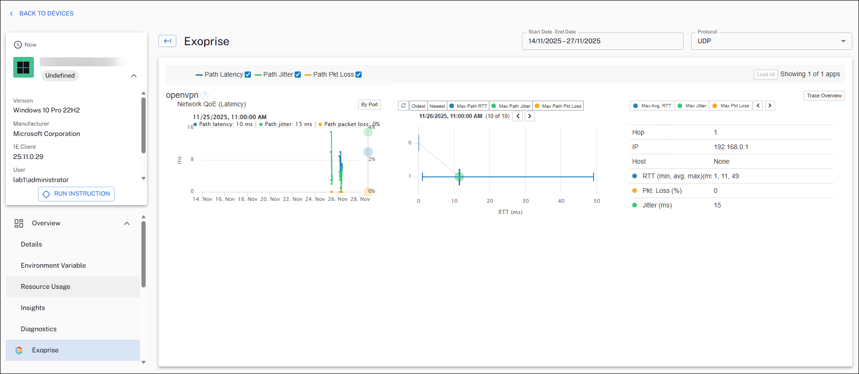
Task: Click the Start Date-End Date field
Action: tap(602, 41)
